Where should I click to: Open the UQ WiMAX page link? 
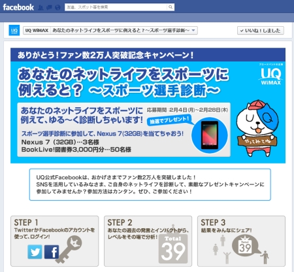37,31
